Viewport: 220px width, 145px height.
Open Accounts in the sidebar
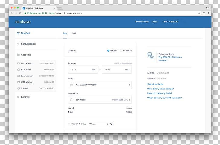coord(36,55)
